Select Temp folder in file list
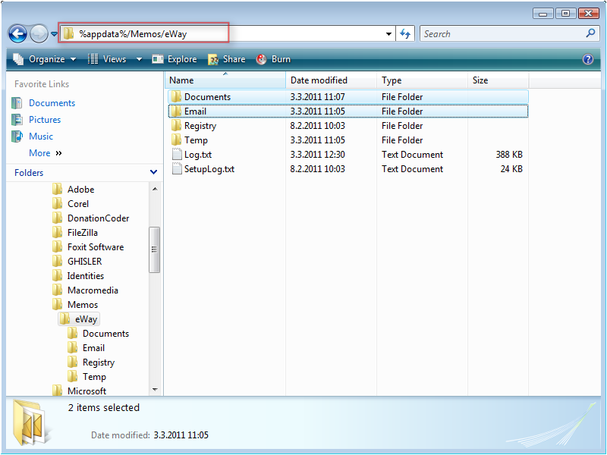The width and height of the screenshot is (607, 455). point(348,140)
